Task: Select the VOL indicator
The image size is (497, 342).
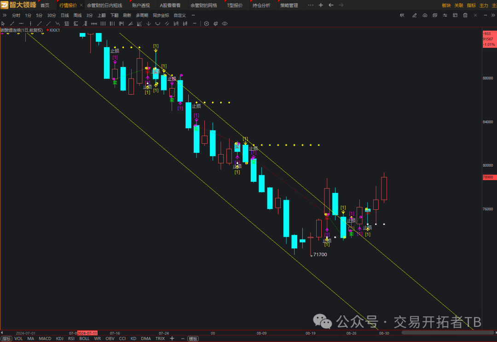Action: (x=19, y=338)
